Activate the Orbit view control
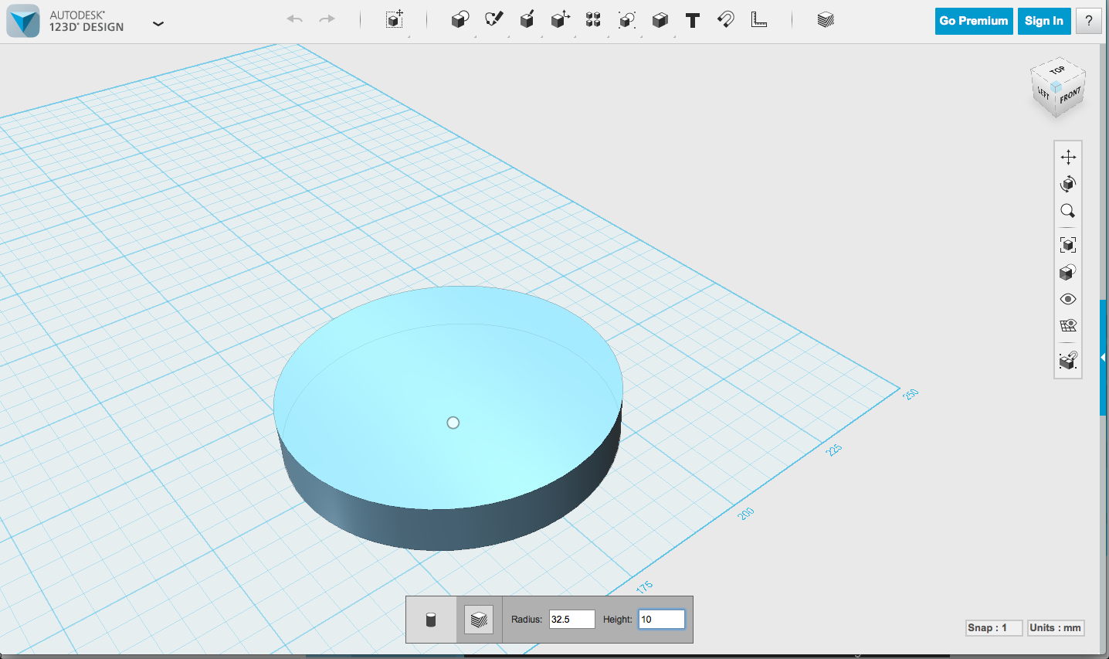Viewport: 1109px width, 659px height. 1068,184
